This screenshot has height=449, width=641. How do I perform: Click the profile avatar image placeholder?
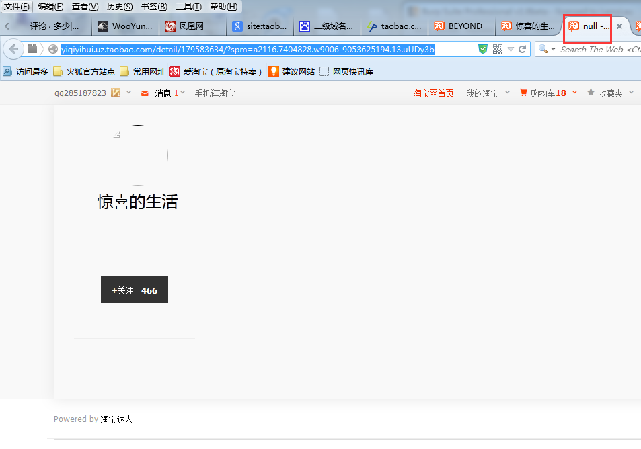[x=138, y=155]
